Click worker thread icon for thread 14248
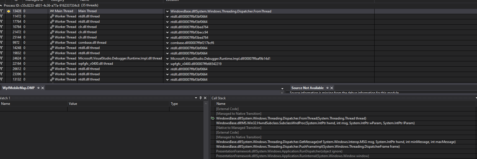The image size is (477, 159). pyautogui.click(x=52, y=48)
